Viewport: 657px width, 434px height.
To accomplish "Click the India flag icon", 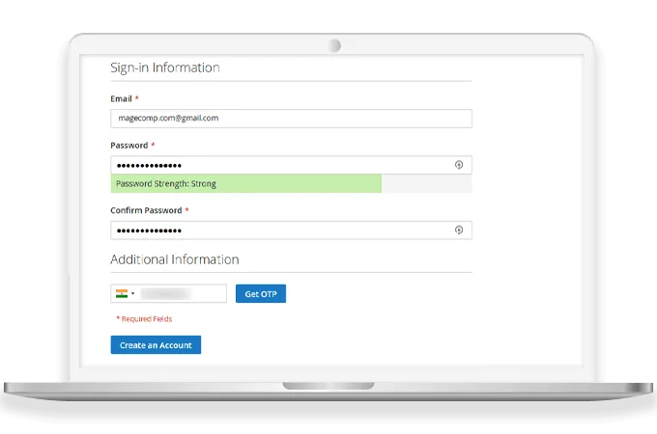I will [122, 293].
